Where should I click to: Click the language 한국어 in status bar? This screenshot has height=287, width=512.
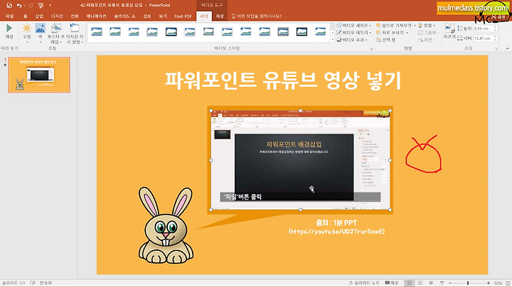46,283
